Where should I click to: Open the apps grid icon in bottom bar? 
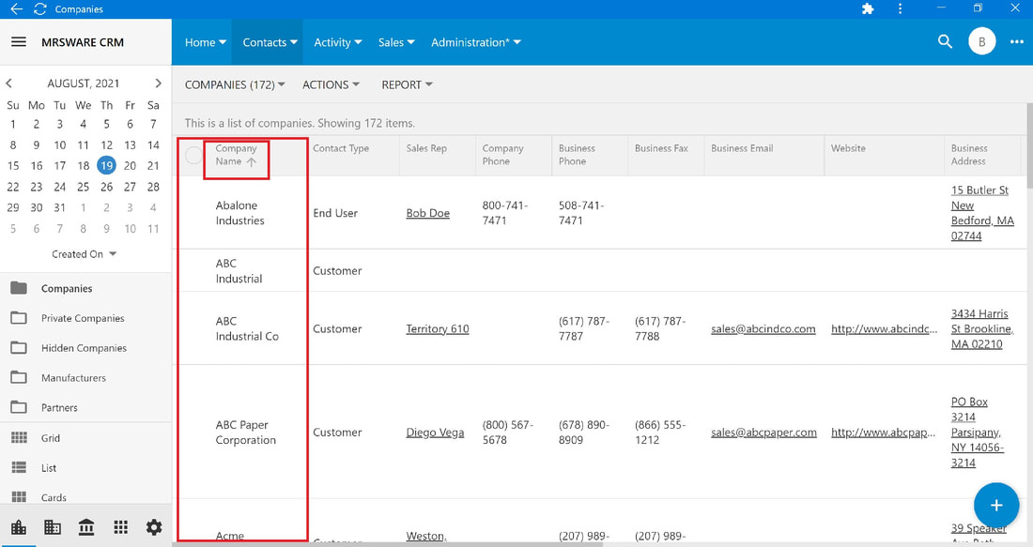120,526
